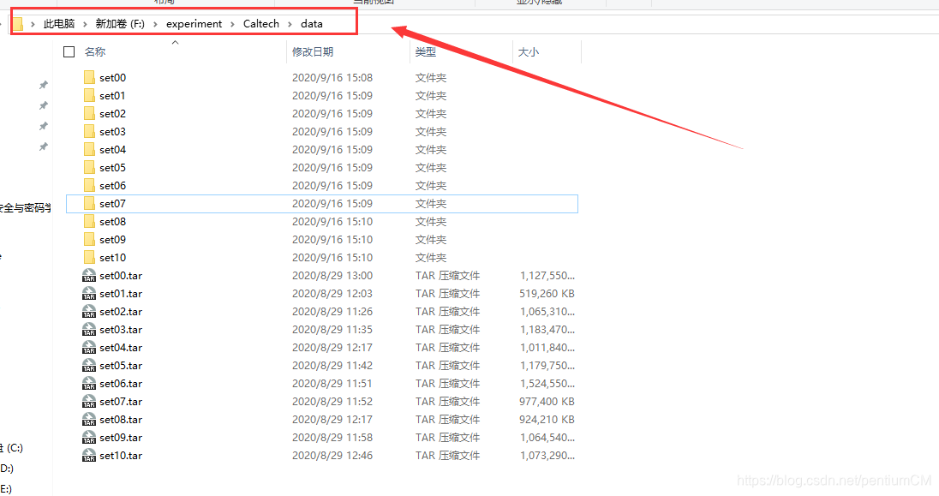Click the set03 folder icon
The height and width of the screenshot is (496, 939).
[x=89, y=131]
